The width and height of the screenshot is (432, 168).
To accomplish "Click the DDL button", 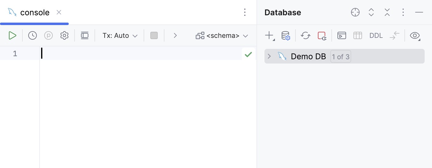I will 376,35.
